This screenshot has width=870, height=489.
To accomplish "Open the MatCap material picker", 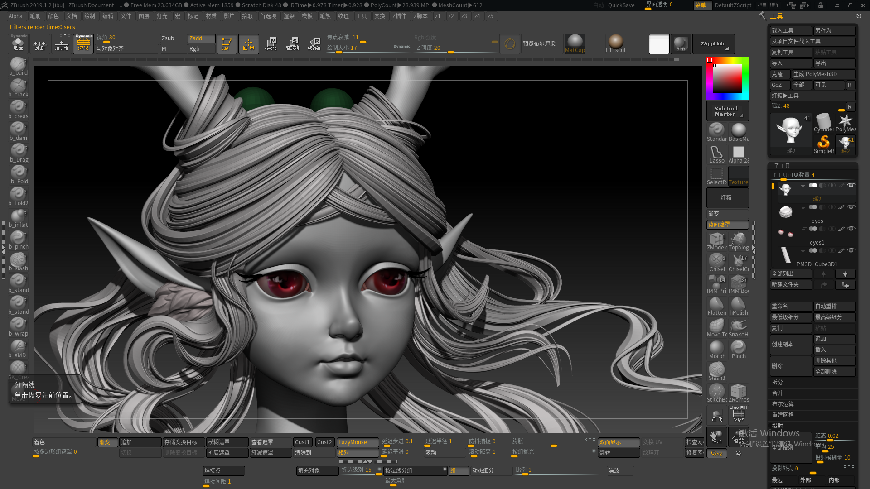I will click(575, 44).
